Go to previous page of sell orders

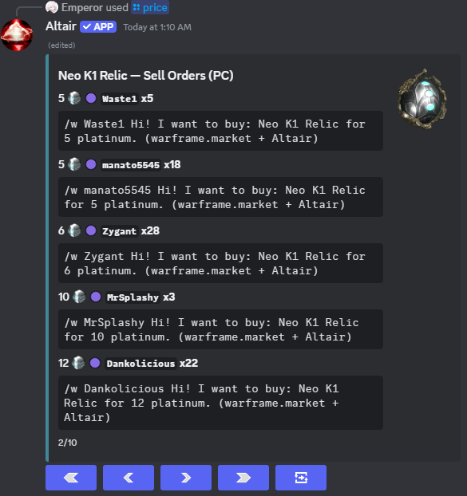pos(129,478)
